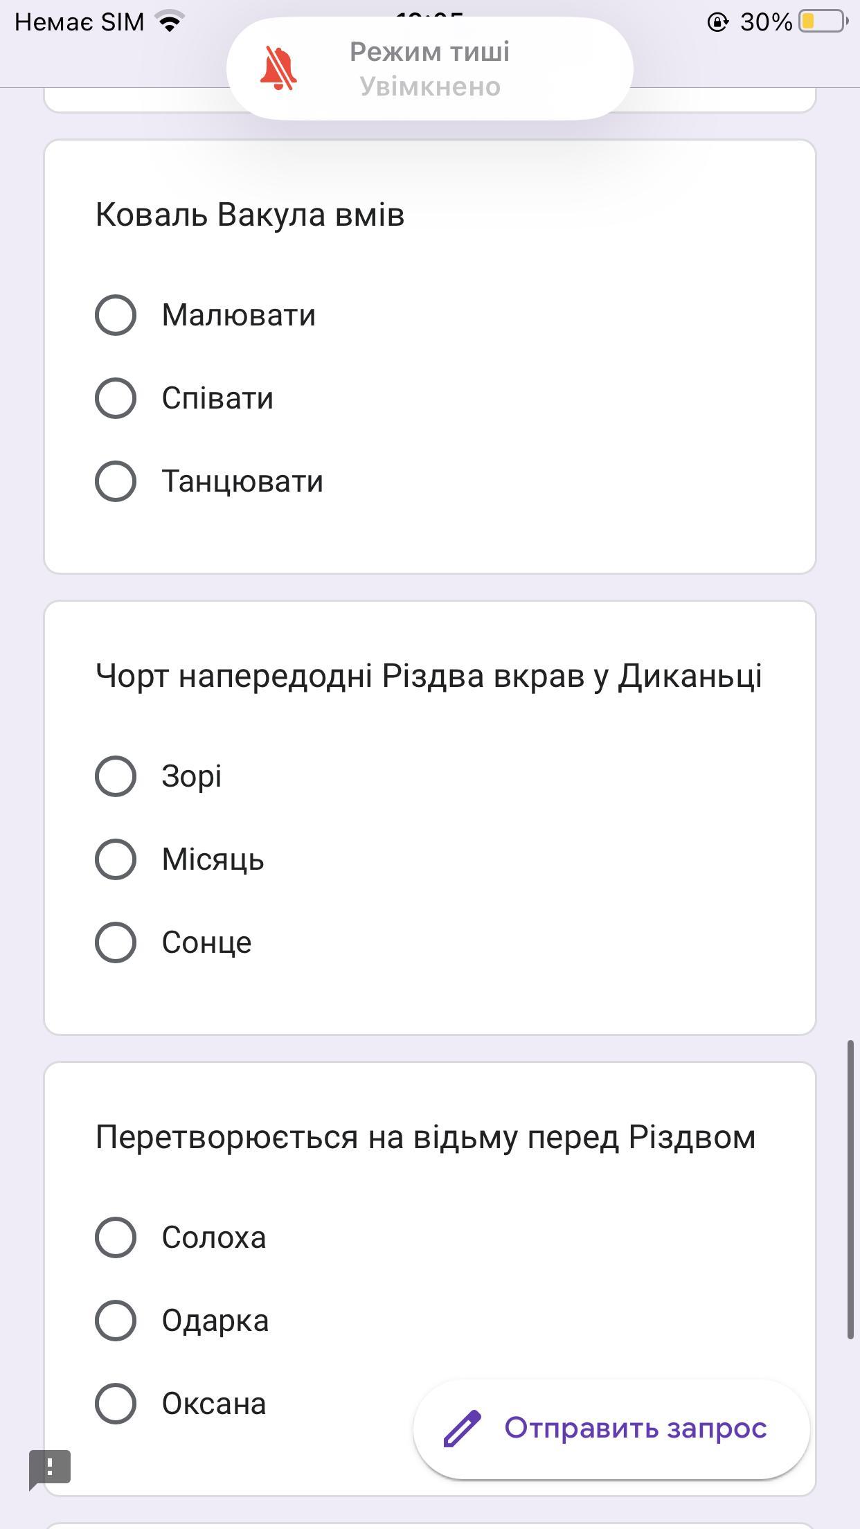Pick the Оксана answer option
Screen dimensions: 860x1529
click(116, 1404)
